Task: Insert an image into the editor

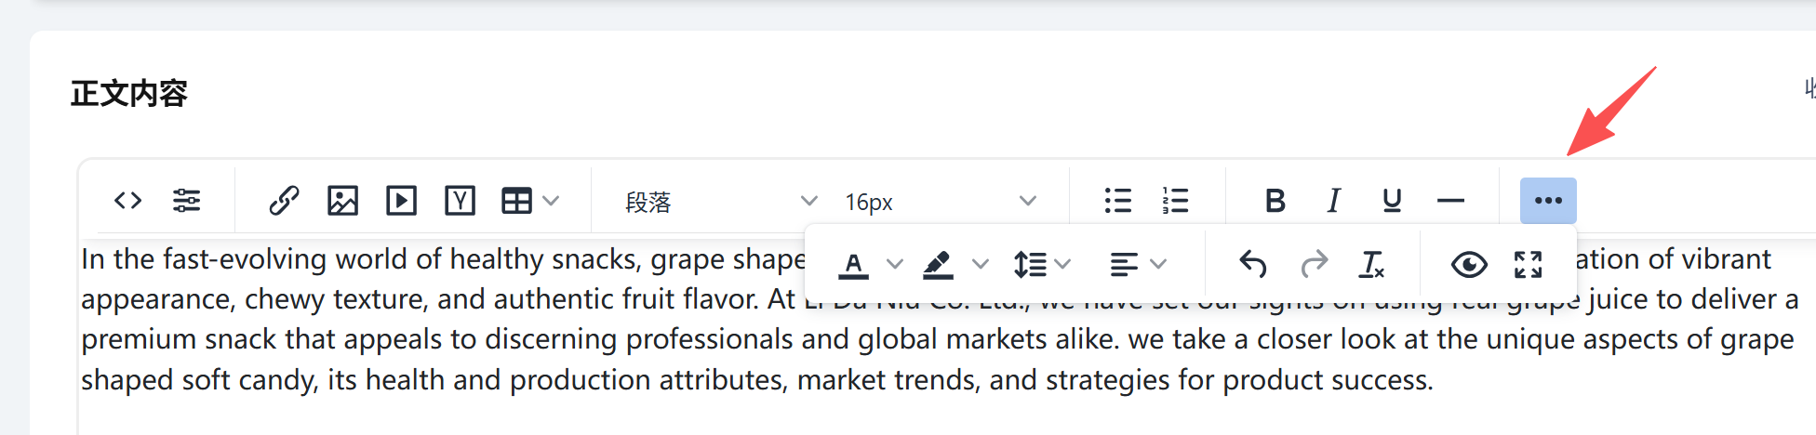Action: pos(342,201)
